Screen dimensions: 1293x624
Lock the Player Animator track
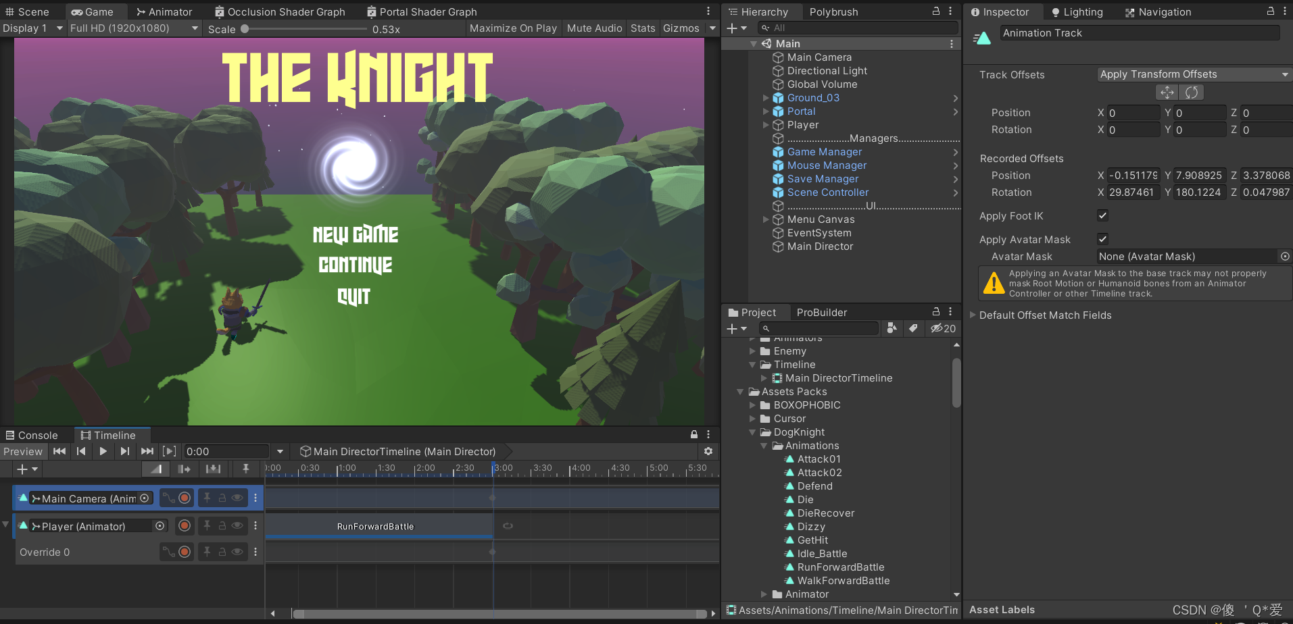222,525
